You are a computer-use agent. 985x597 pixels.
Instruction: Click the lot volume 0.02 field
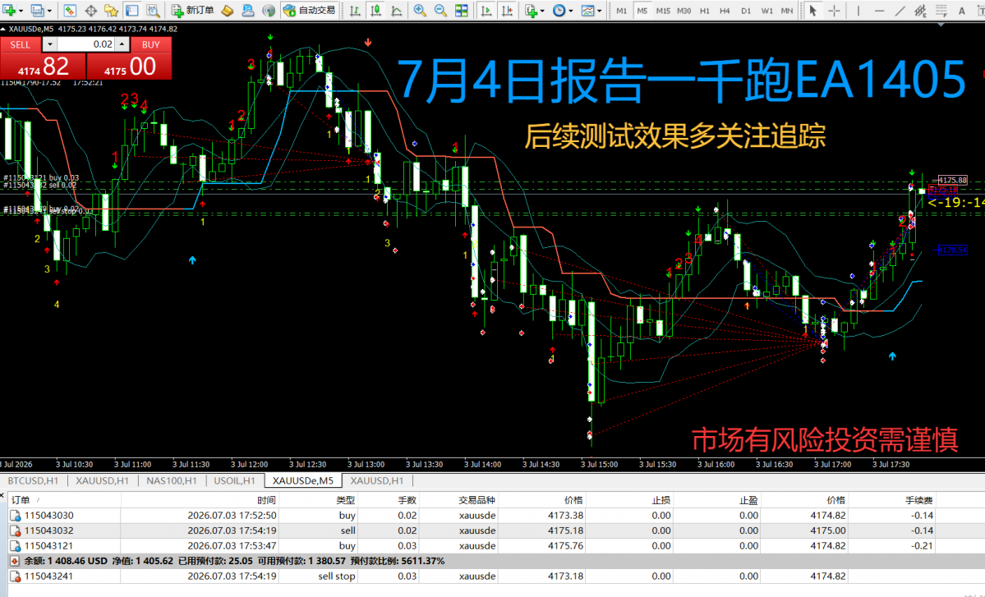85,44
